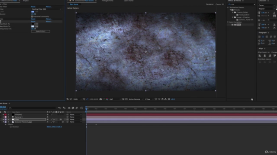This screenshot has width=277, height=155.
Task: Open the Paragraph panel menu
Action: tap(268, 33)
